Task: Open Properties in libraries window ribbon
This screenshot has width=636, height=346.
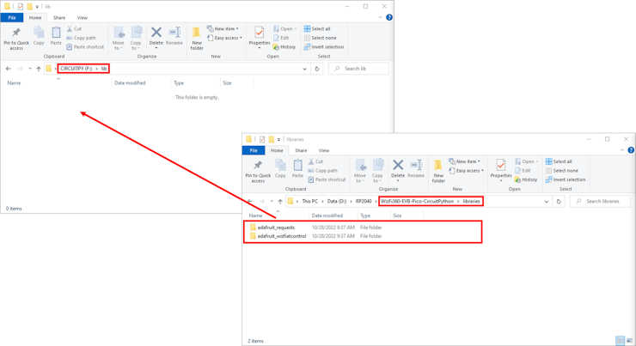Action: 501,170
